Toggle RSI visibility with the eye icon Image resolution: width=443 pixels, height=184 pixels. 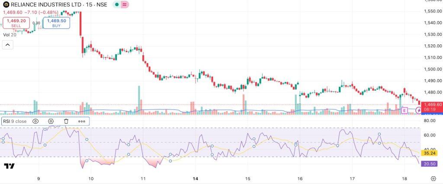click(35, 121)
